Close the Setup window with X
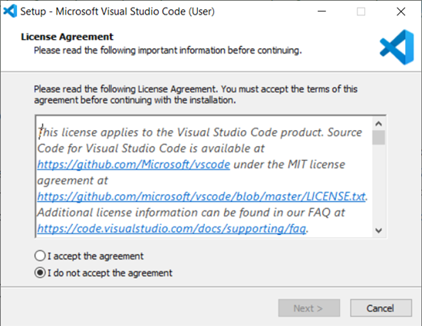Image resolution: width=422 pixels, height=326 pixels. tap(401, 11)
